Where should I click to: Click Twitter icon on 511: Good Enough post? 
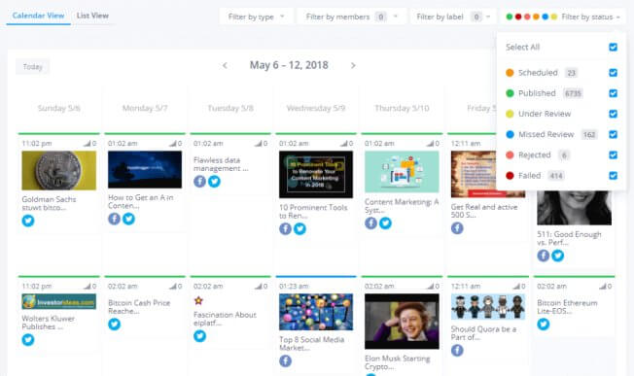click(x=557, y=256)
